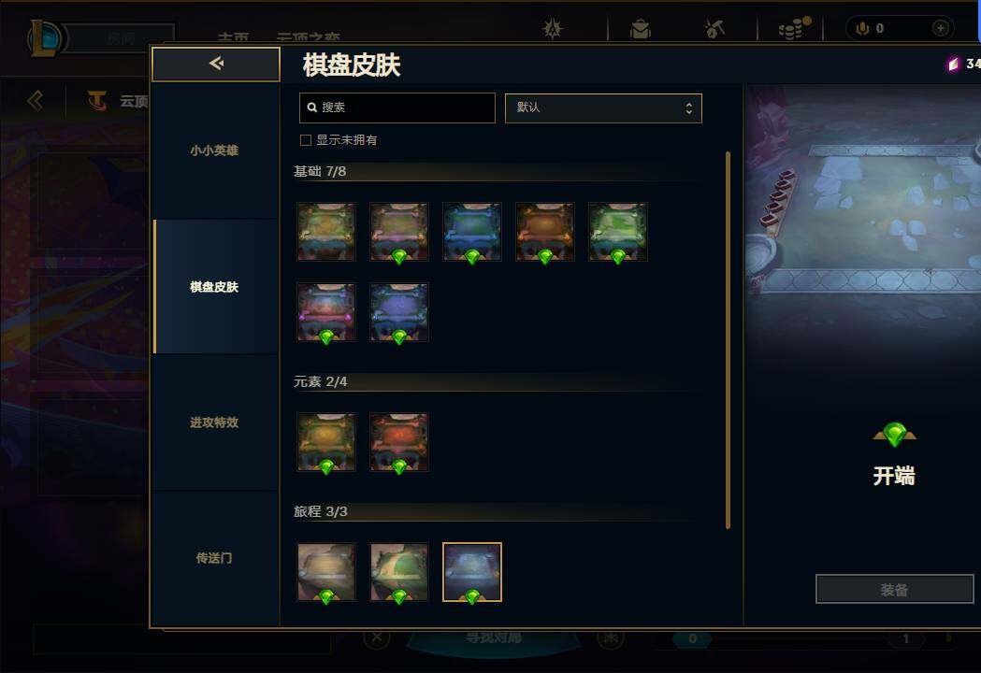Click the arena skins list scrollbar
The width and height of the screenshot is (981, 673).
tap(728, 340)
